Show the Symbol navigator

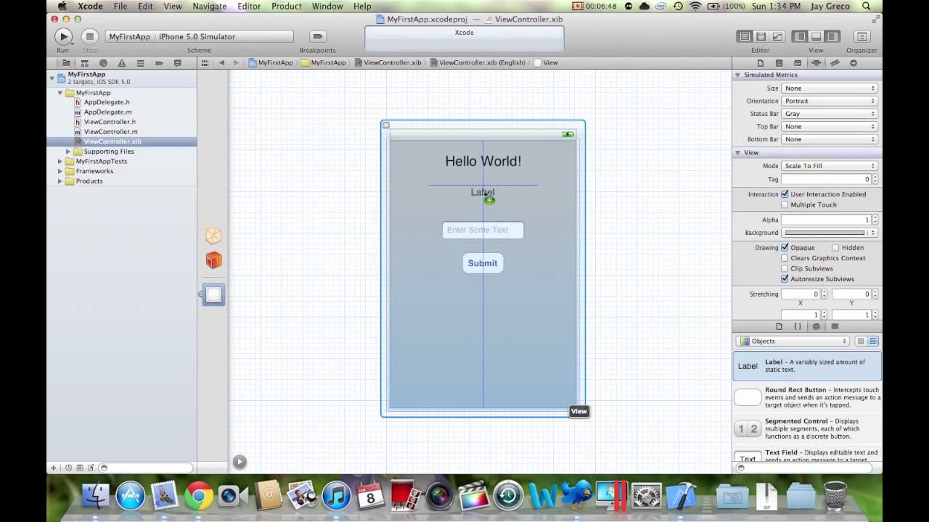84,63
